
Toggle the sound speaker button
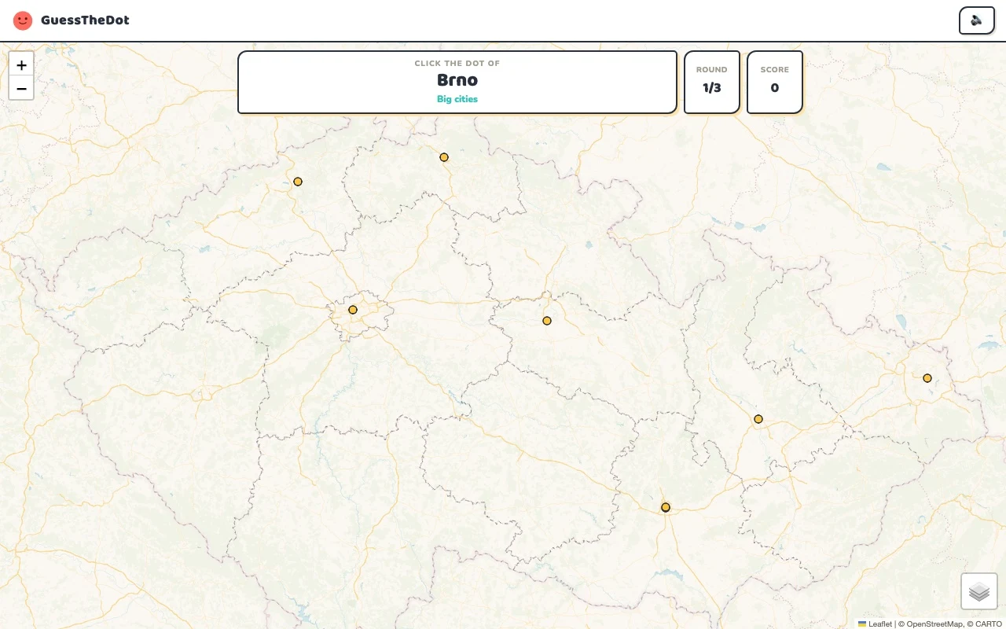[x=977, y=20]
